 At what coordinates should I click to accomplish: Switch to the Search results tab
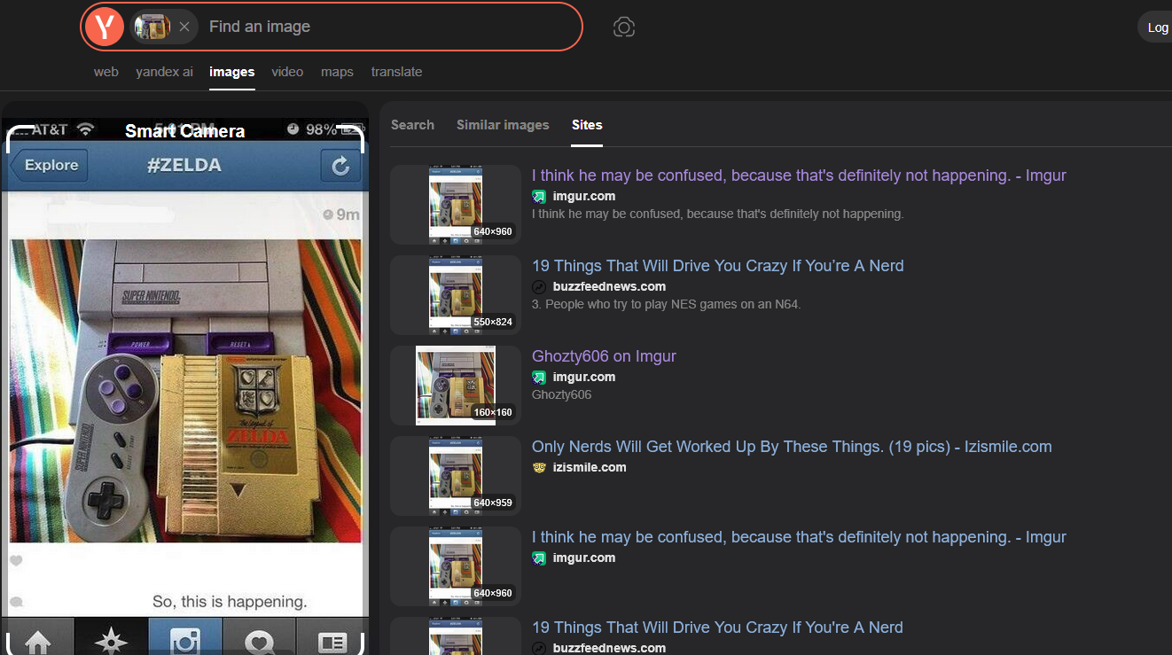(412, 125)
